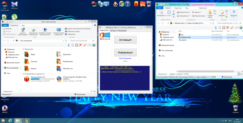The height and width of the screenshot is (123, 243).
Task: Click scissors cut icon in KMSAuto folder toolbar
Action: (216, 28)
